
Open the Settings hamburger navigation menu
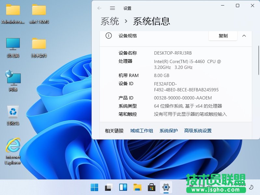coord(112,8)
